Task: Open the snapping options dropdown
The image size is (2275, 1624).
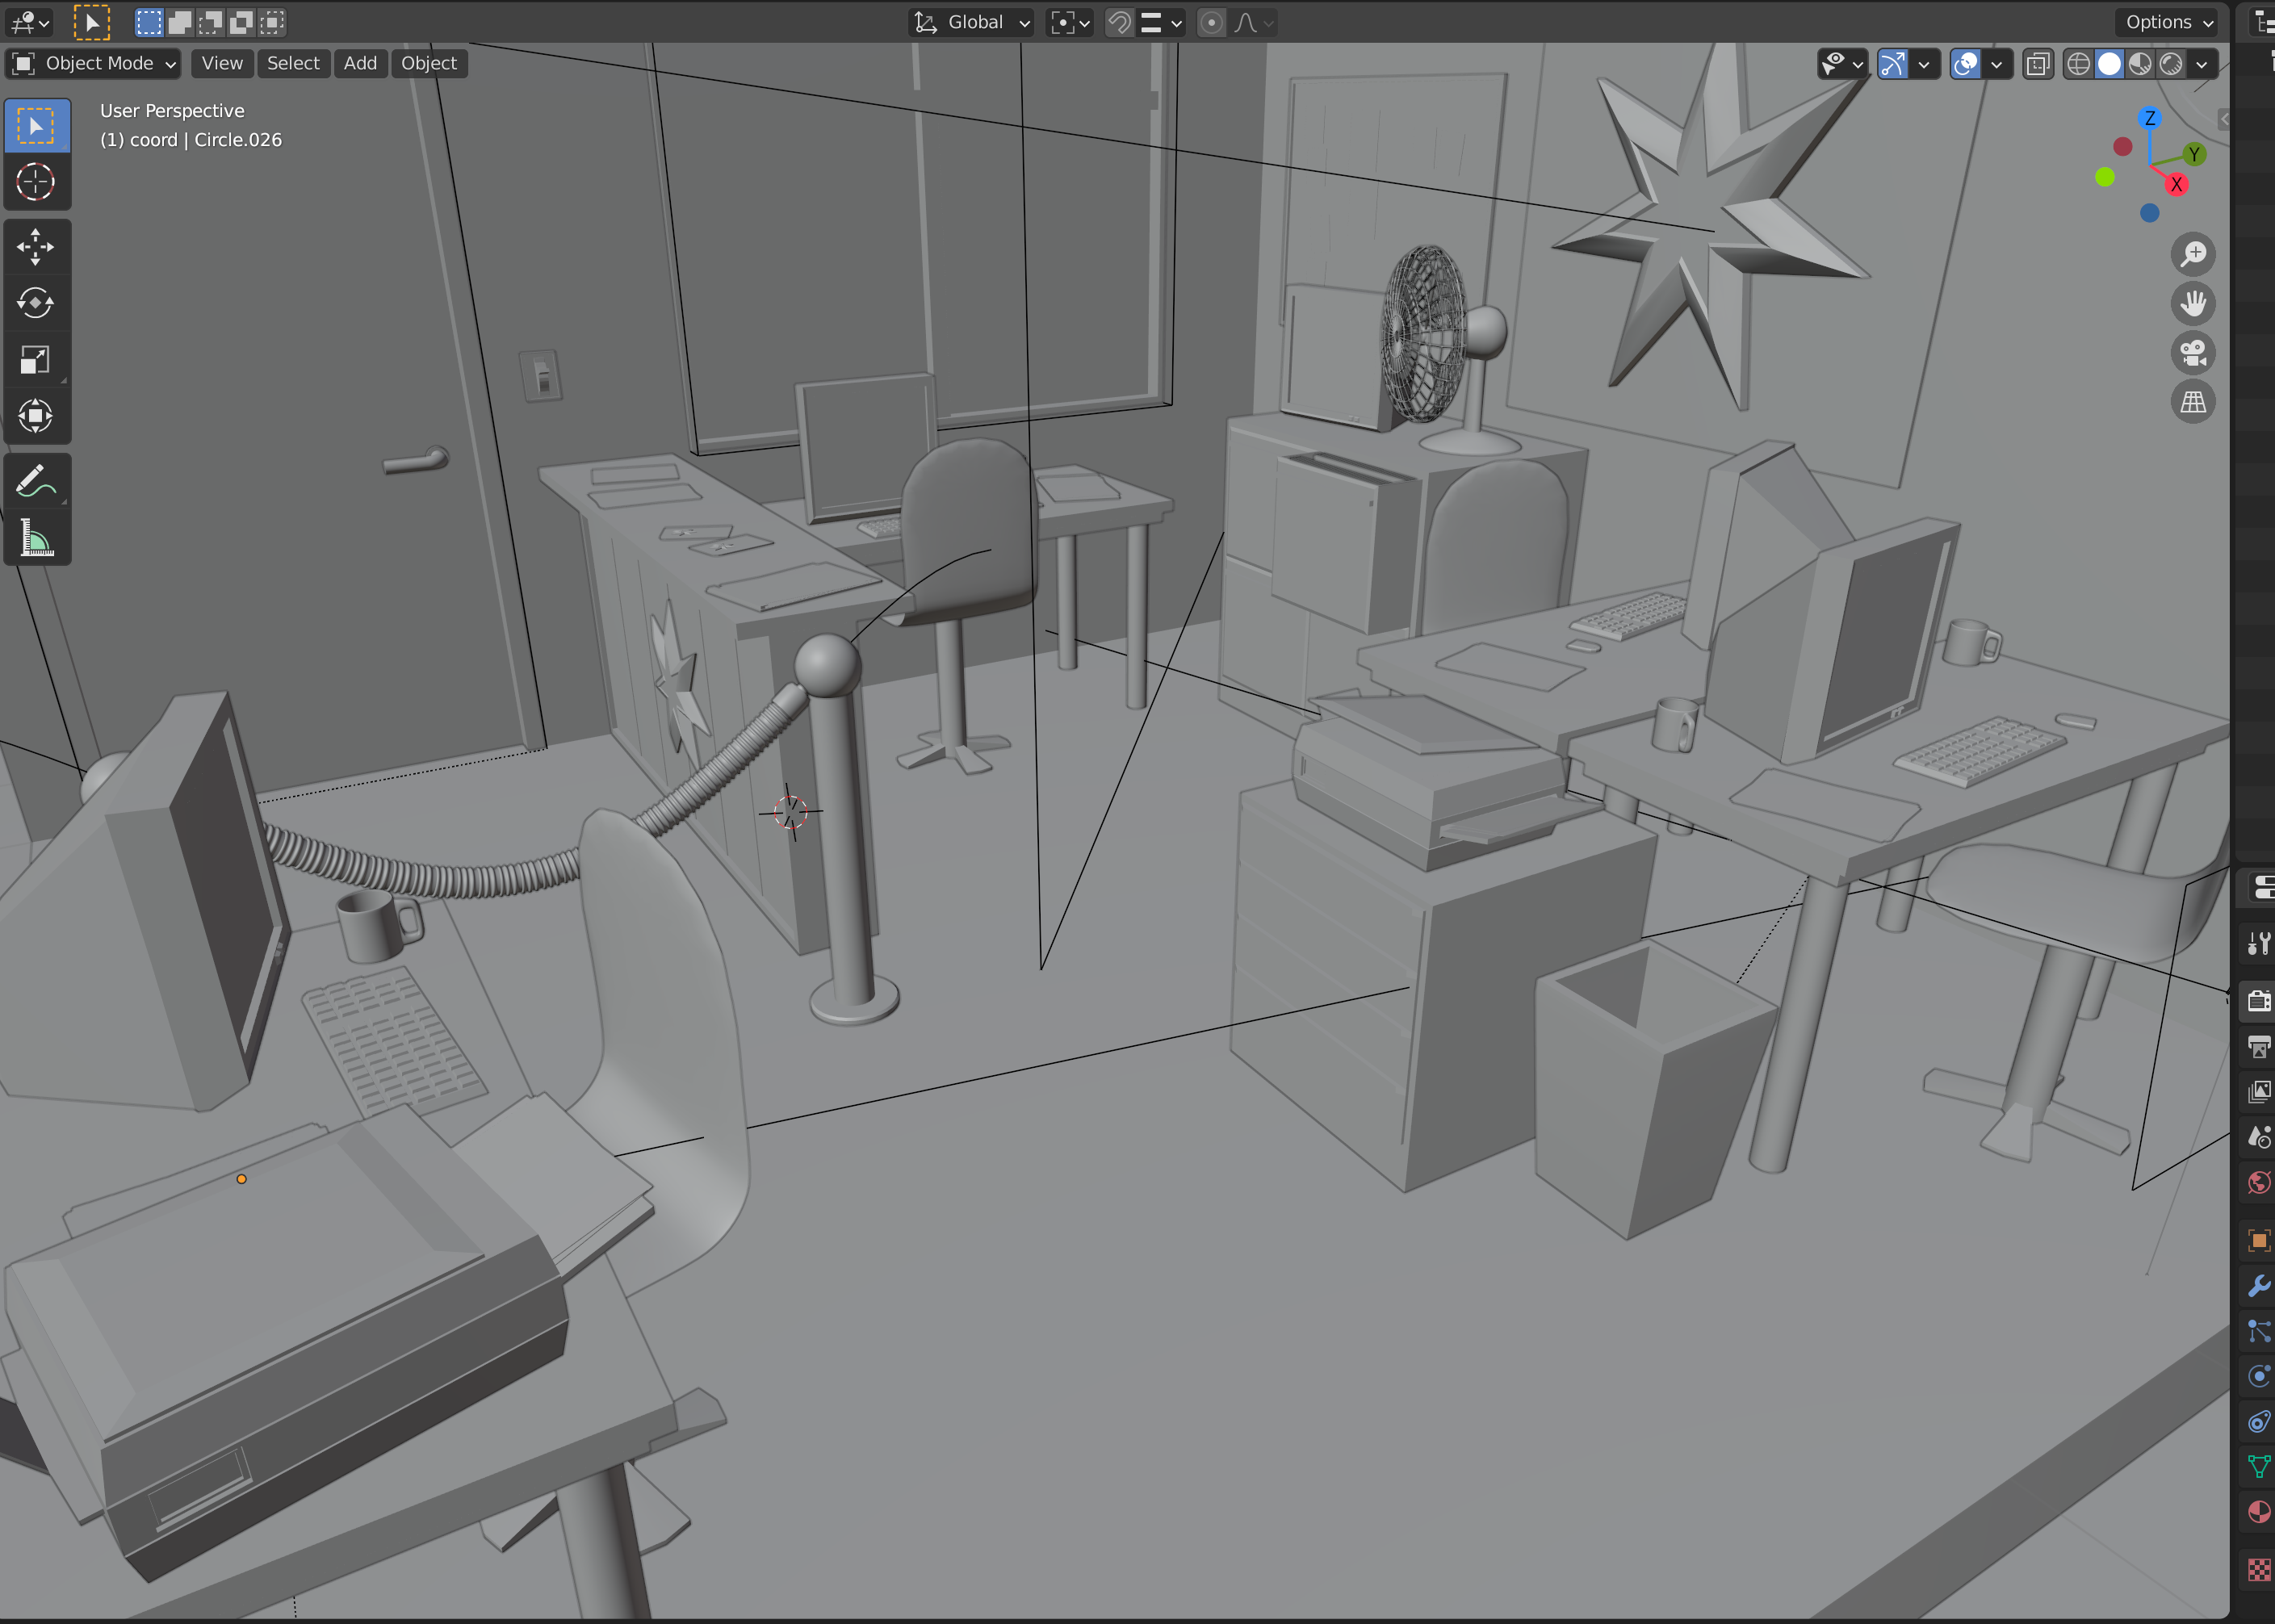Action: [1161, 22]
